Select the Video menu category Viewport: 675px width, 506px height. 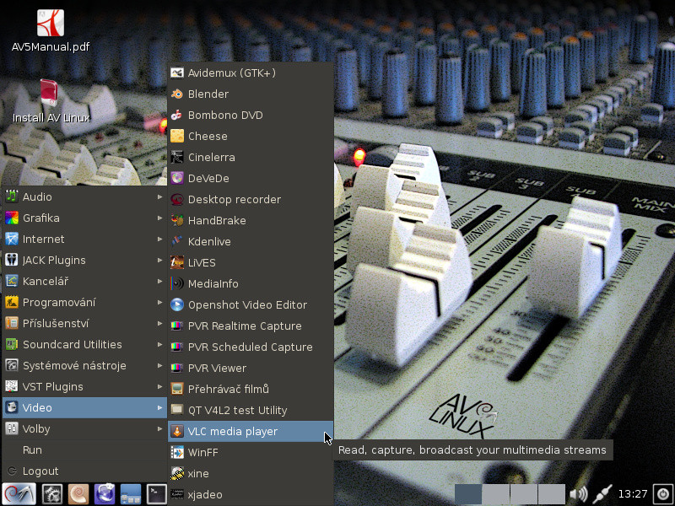(x=84, y=407)
